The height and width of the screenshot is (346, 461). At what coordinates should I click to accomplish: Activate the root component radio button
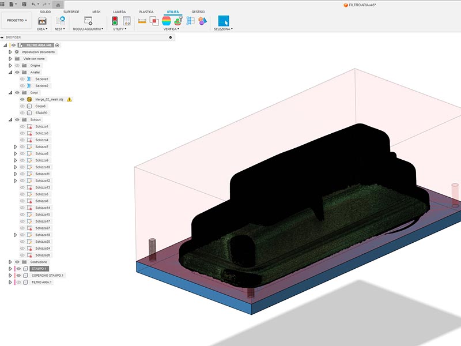click(x=57, y=45)
